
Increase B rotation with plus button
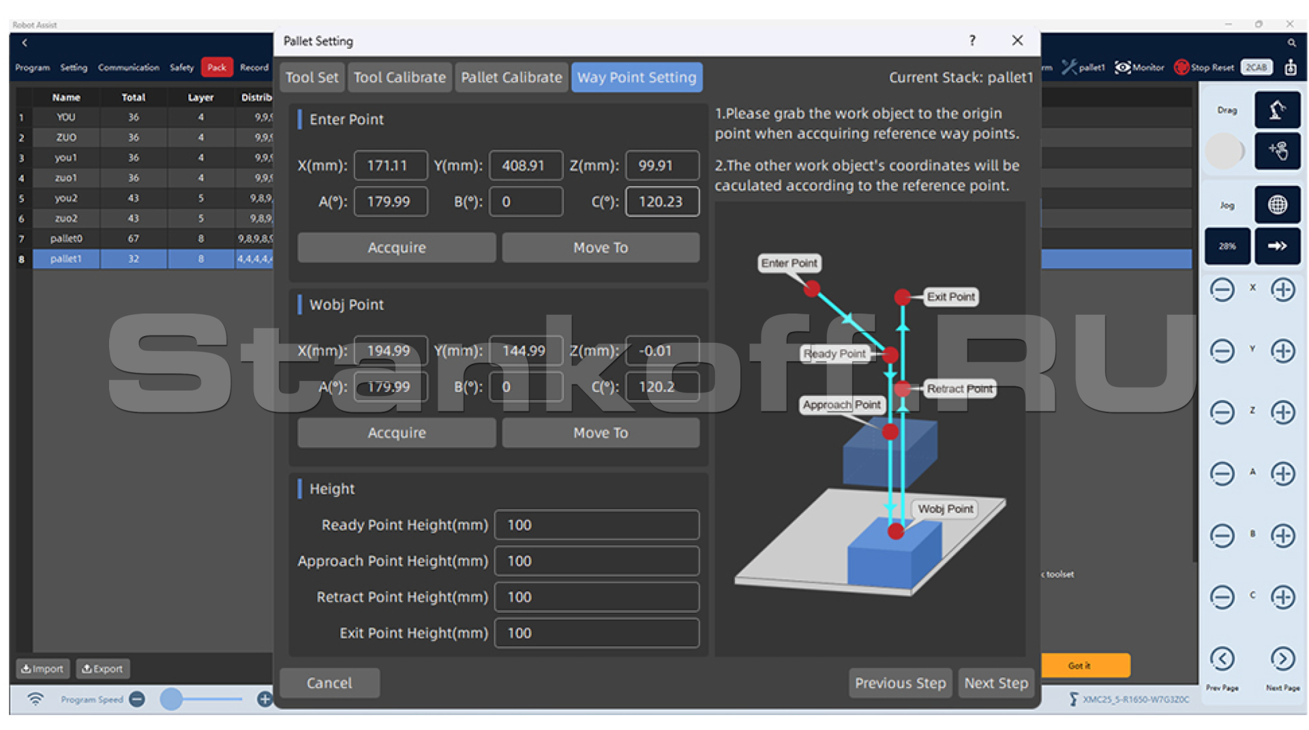(1282, 536)
